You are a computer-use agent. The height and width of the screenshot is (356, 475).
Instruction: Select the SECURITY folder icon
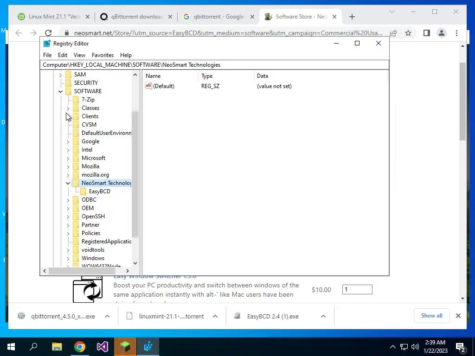pyautogui.click(x=69, y=83)
